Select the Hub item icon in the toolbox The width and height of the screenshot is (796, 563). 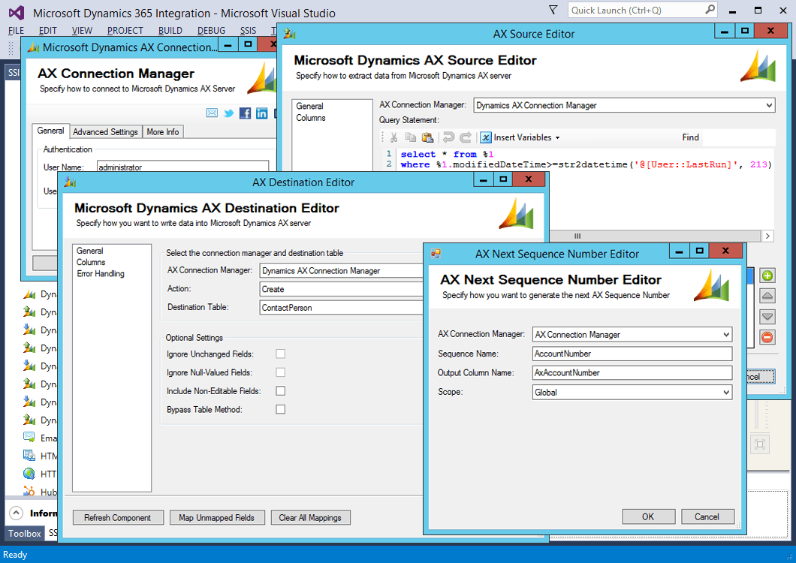click(x=29, y=491)
